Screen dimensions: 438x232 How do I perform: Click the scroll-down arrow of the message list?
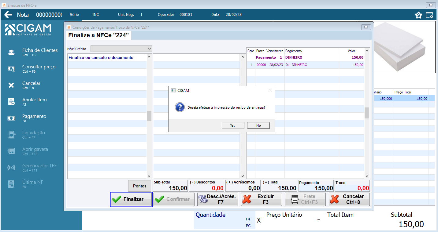(149, 176)
